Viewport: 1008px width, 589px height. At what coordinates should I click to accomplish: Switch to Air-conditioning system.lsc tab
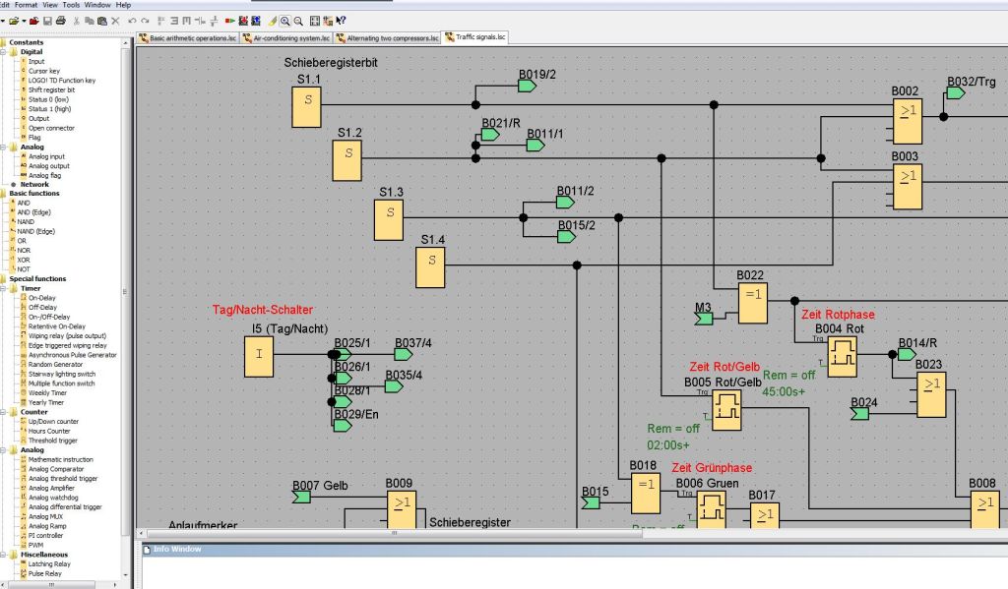point(286,38)
